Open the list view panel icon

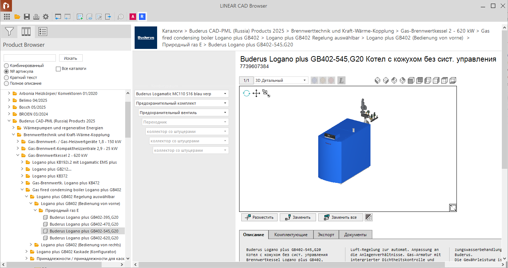tap(43, 32)
